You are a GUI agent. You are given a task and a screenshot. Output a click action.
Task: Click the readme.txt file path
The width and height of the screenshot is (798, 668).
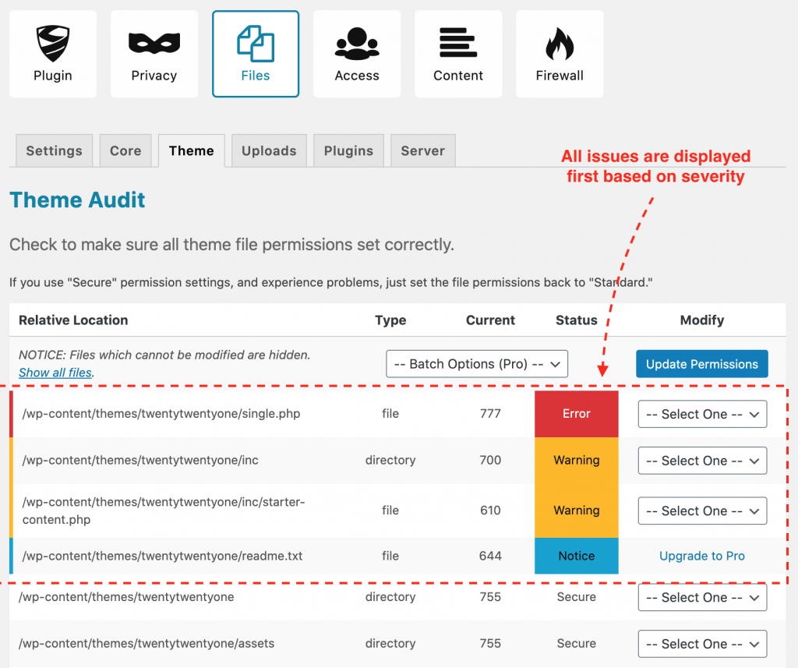tap(162, 556)
